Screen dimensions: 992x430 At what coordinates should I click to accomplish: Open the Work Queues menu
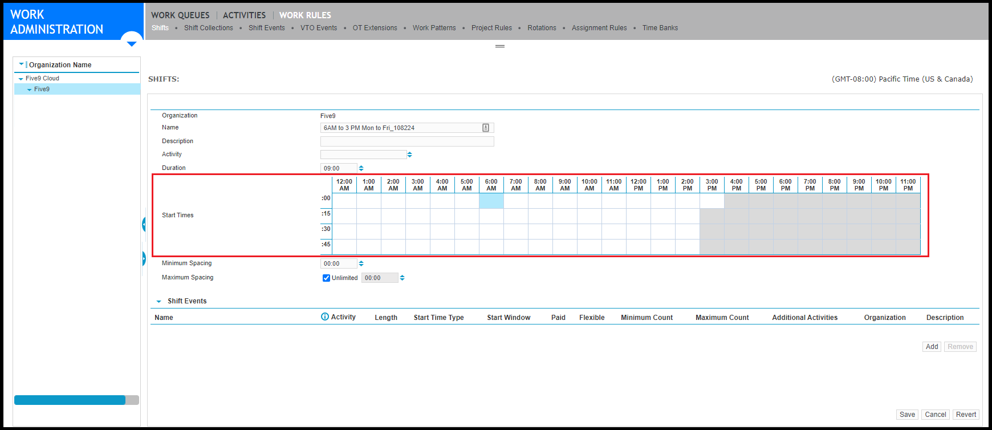(x=180, y=15)
